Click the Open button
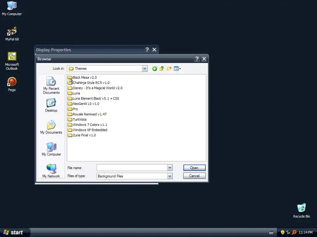The height and width of the screenshot is (237, 317). (194, 168)
